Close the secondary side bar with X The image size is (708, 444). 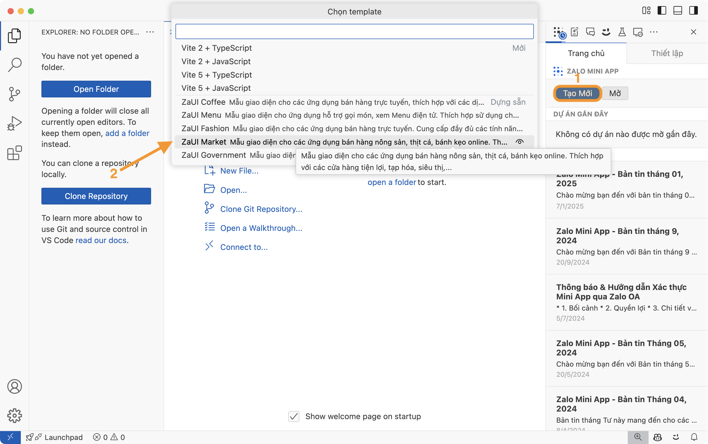pos(694,32)
